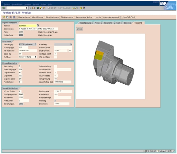Click the search help icon beside Material field
This screenshot has width=177, height=154.
pyautogui.click(x=38, y=26)
